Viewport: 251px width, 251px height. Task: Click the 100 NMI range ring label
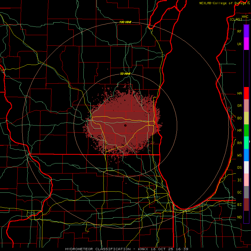point(125,22)
